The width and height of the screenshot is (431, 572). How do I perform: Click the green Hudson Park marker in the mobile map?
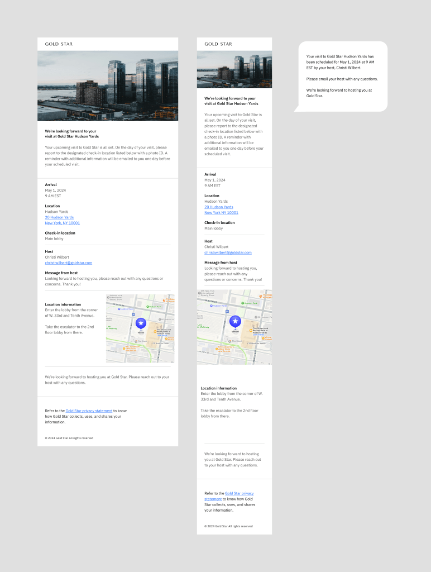tap(243, 303)
